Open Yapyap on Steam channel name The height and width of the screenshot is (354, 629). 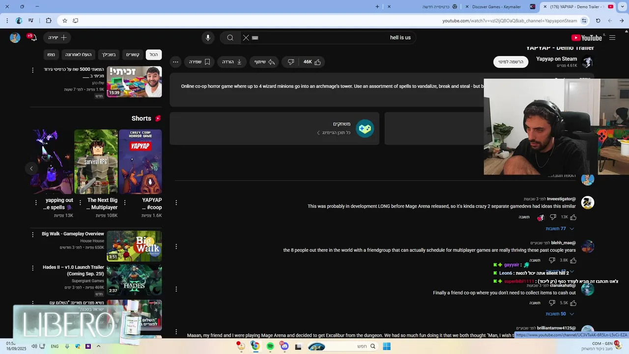pyautogui.click(x=556, y=59)
